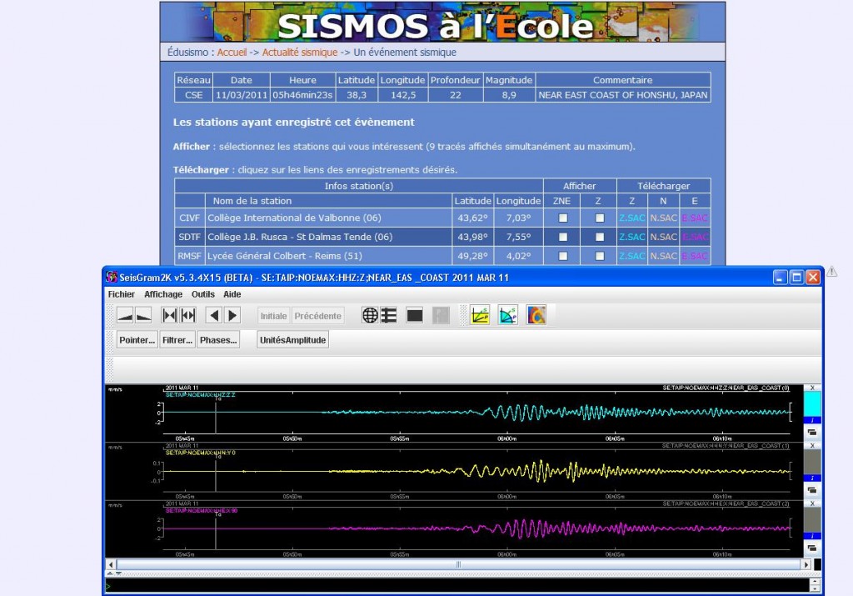Click the overlay icon of the Z trace
The width and height of the screenshot is (853, 596).
coord(812,432)
